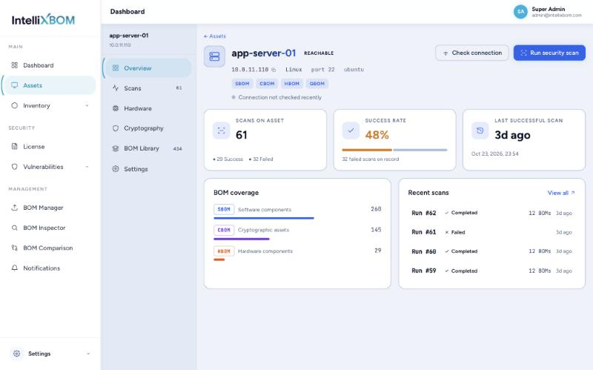The width and height of the screenshot is (593, 370).
Task: Click the Notifications bell icon
Action: coord(14,268)
